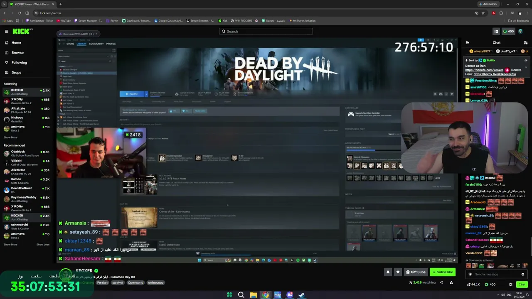This screenshot has height=299, width=532.
Task: Toggle stream notifications bell
Action: tap(388, 272)
